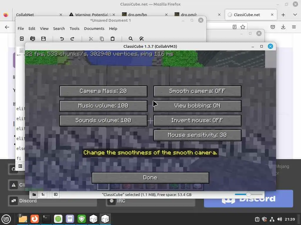Image resolution: width=301 pixels, height=225 pixels.
Task: Open terminal icon in taskbar
Action: pyautogui.click(x=46, y=219)
